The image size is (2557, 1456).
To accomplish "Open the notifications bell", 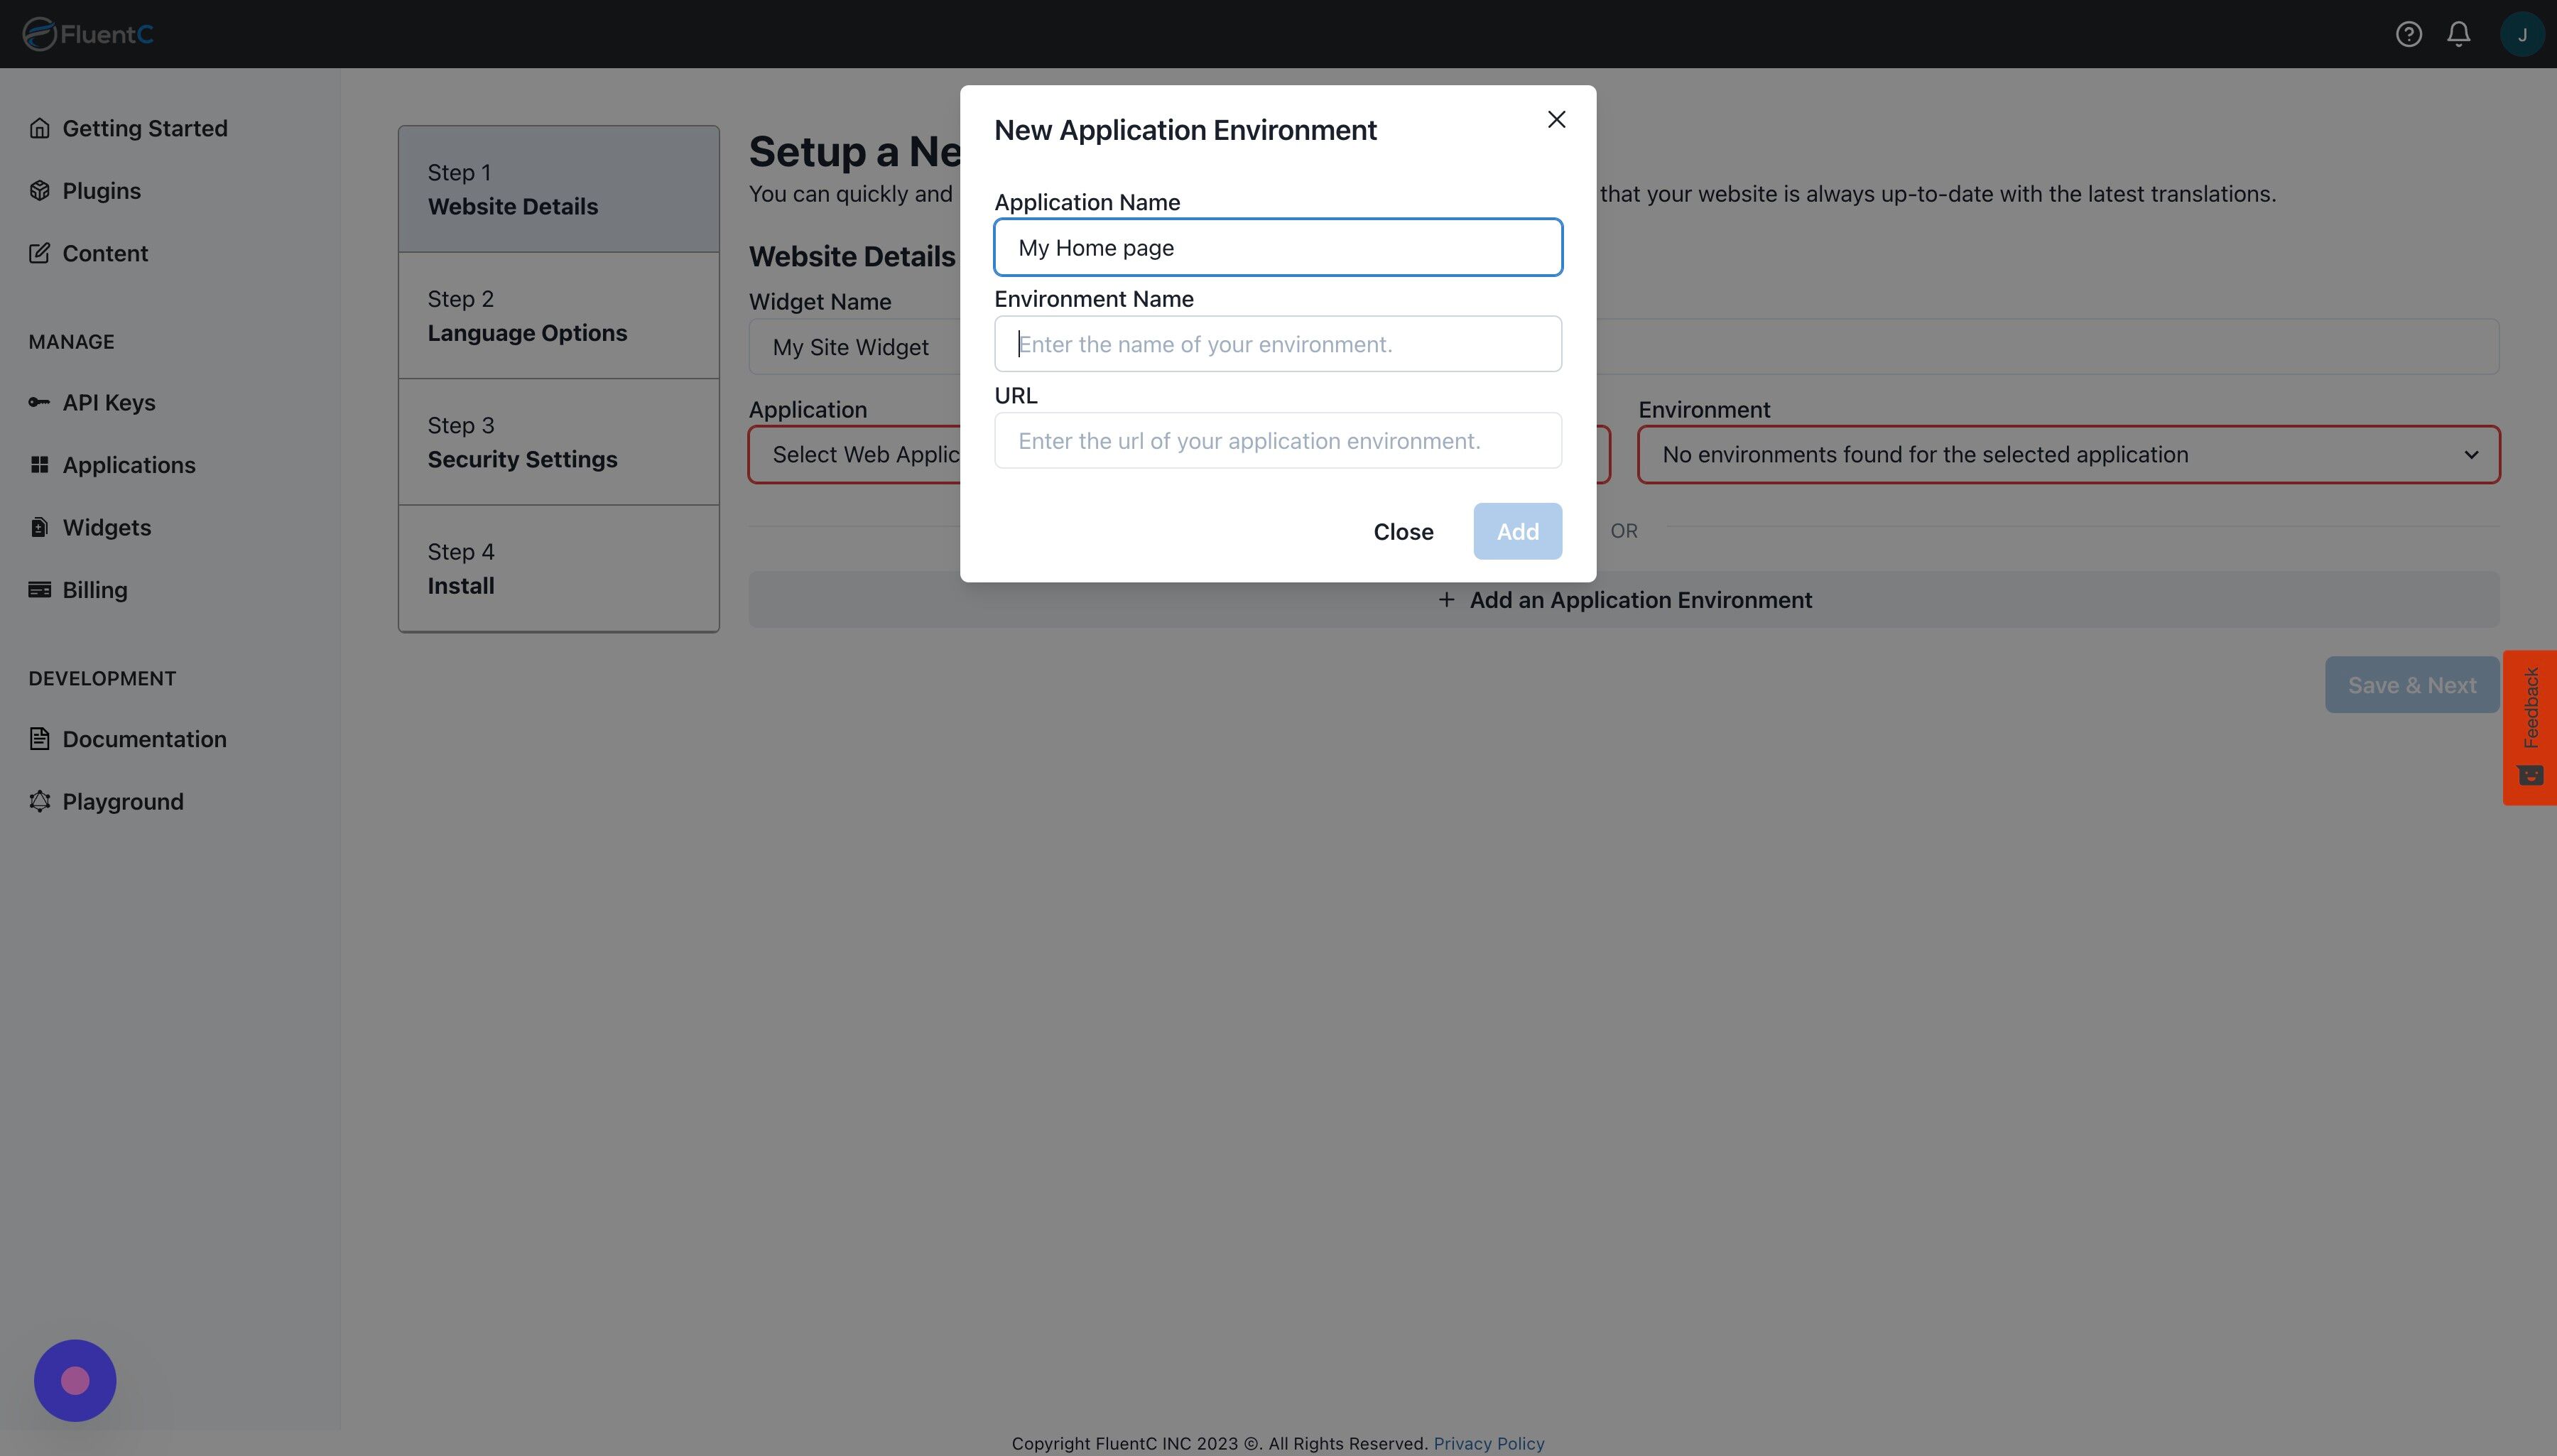I will tap(2458, 34).
